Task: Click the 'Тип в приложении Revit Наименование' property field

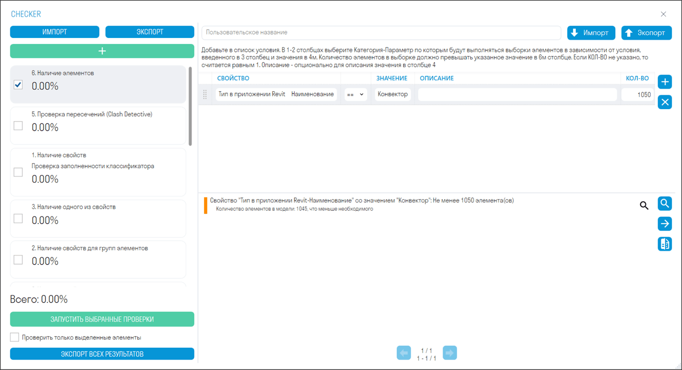Action: click(276, 95)
